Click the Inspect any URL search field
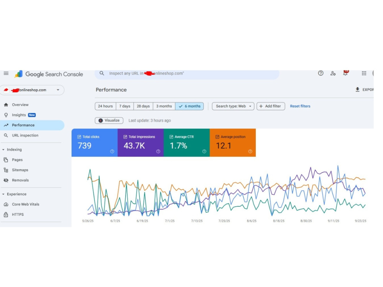This screenshot has width=383, height=287. point(187,74)
